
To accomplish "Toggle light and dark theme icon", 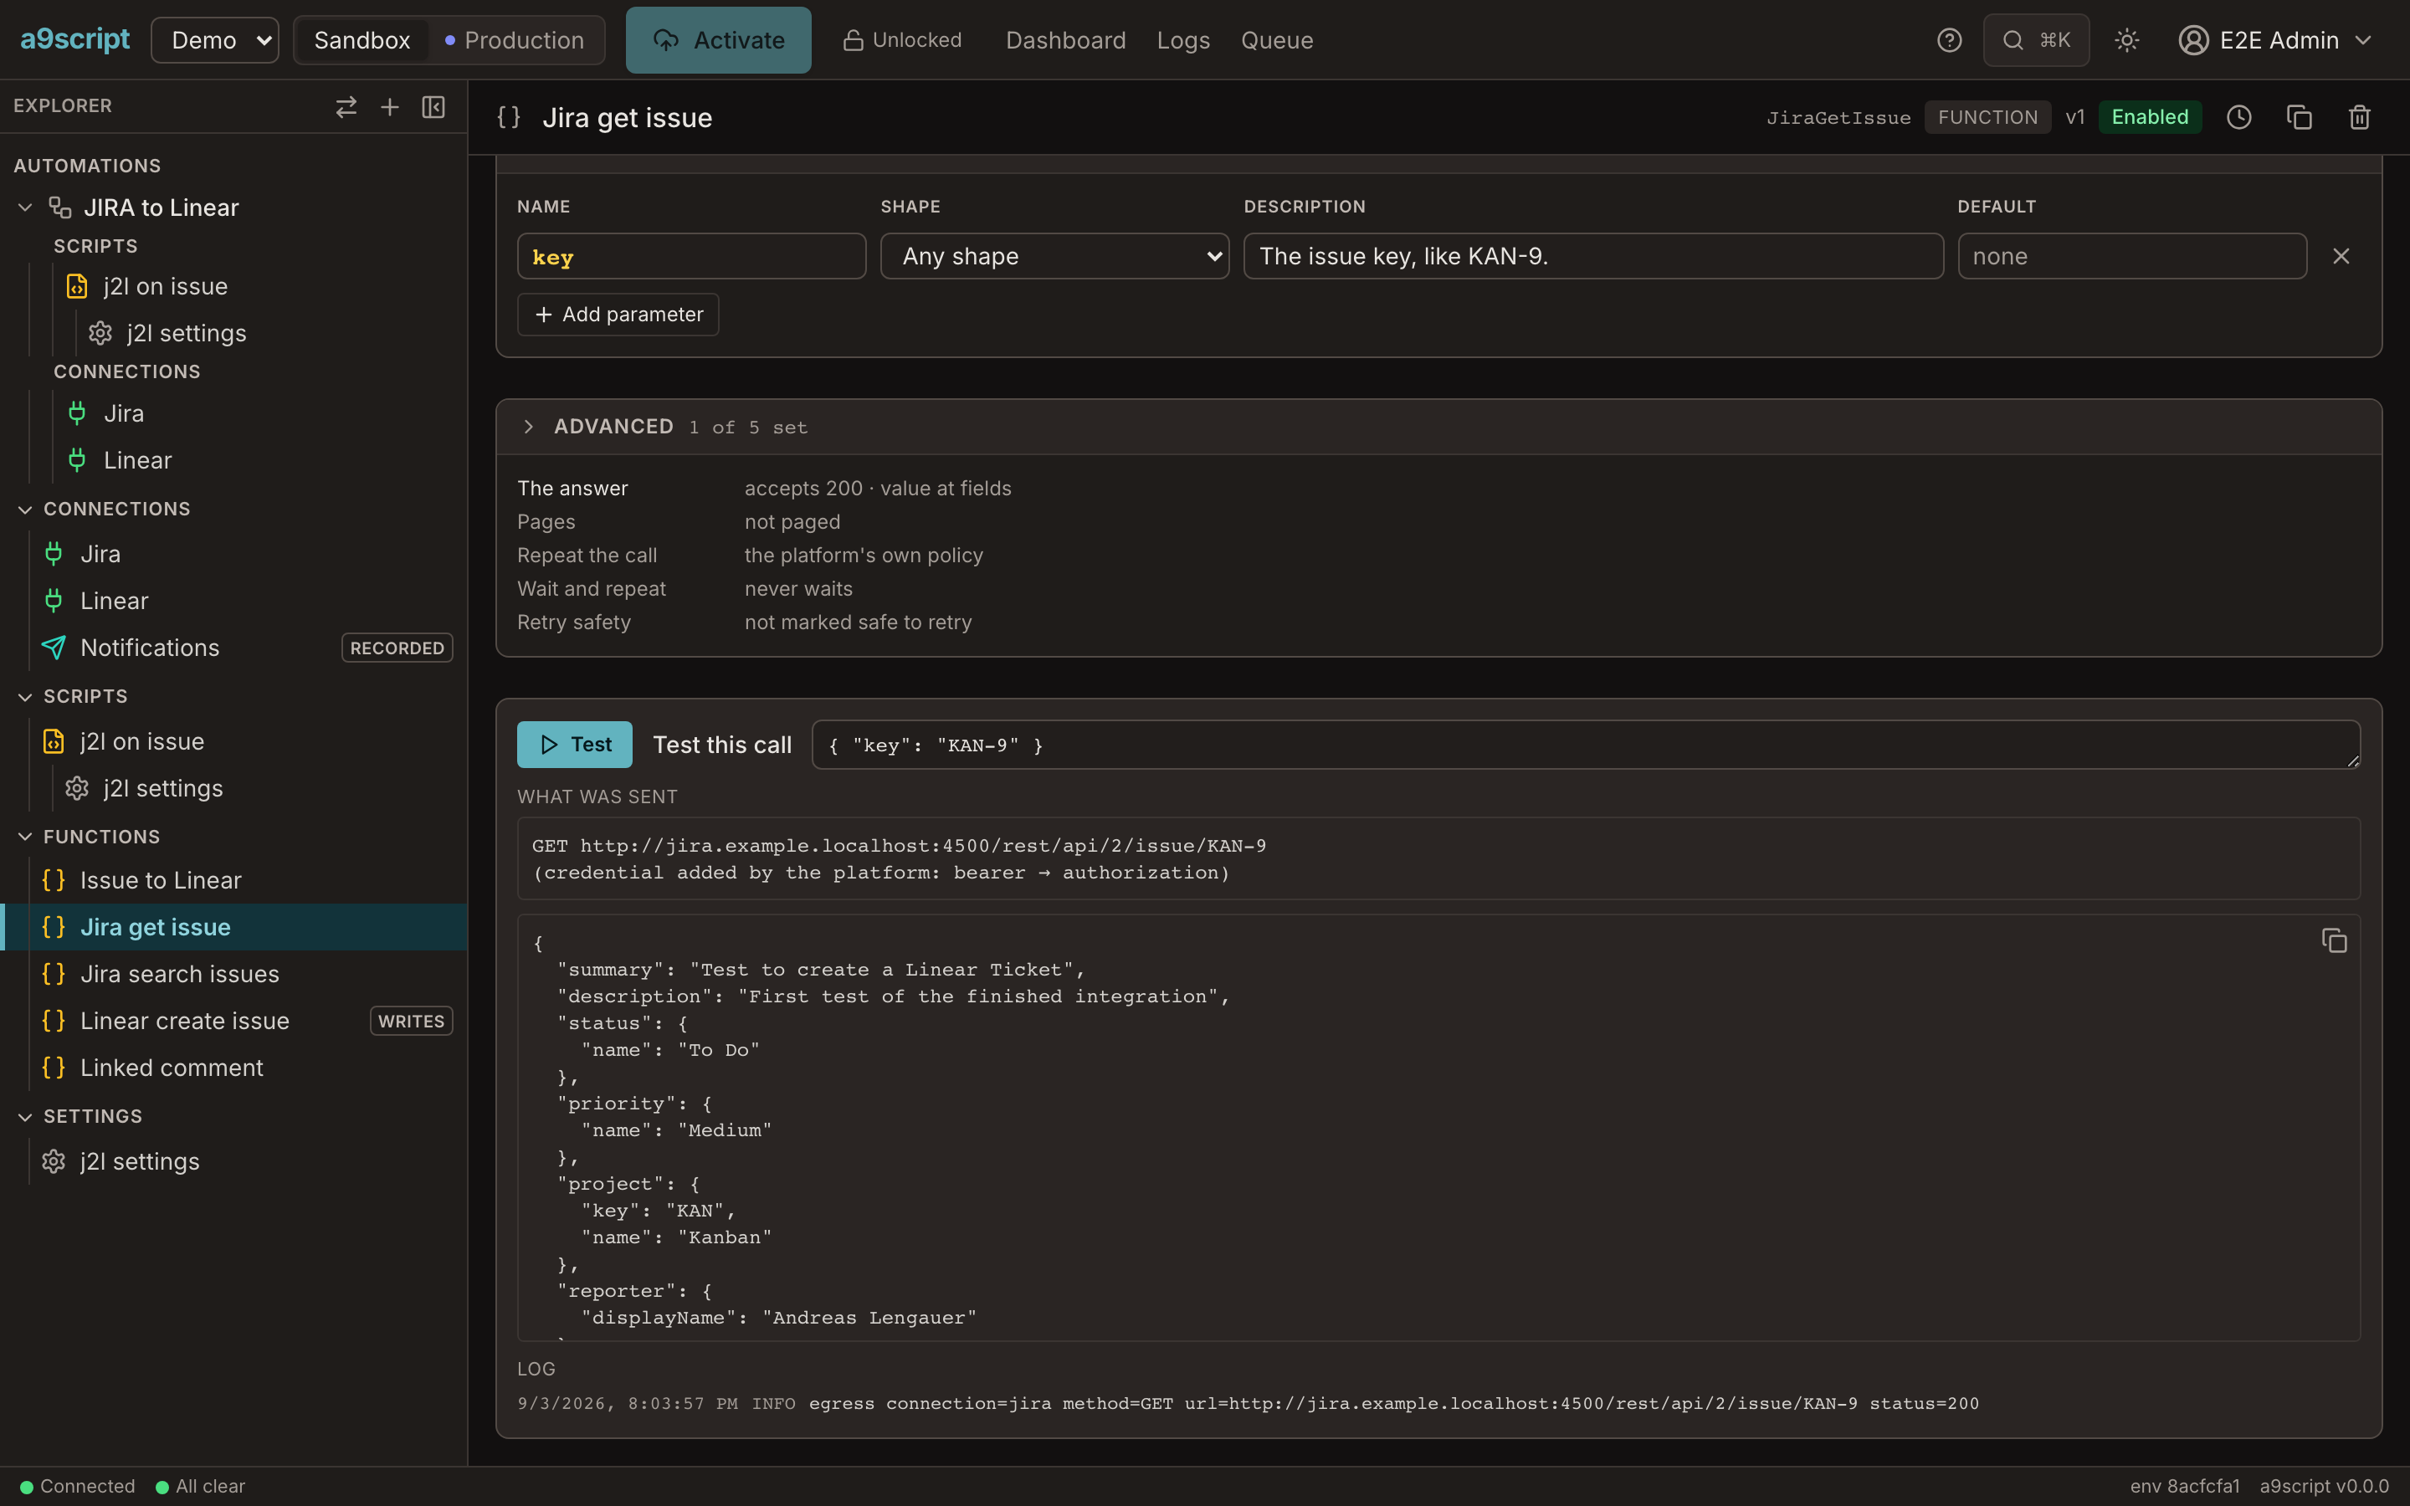I will coord(2126,40).
